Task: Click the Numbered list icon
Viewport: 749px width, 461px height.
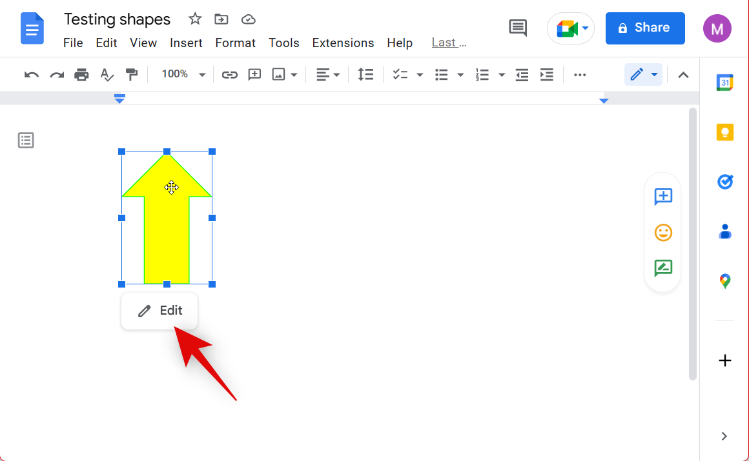Action: click(x=482, y=75)
